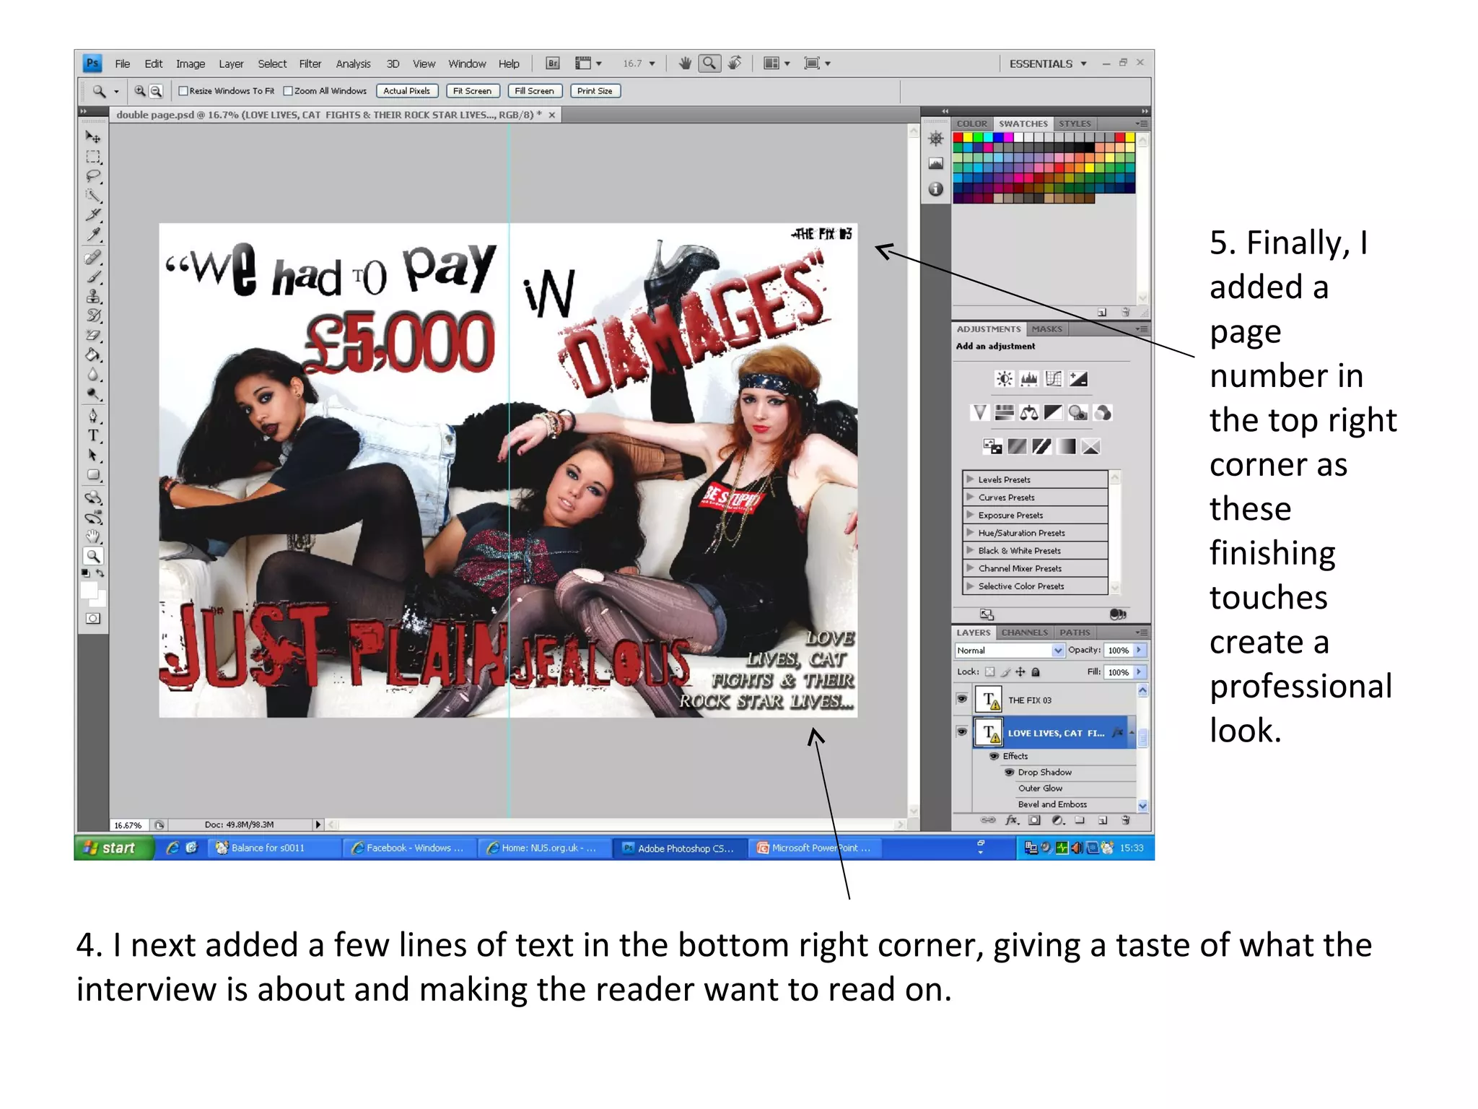Toggle lock all padlock
The image size is (1478, 1109).
(x=1036, y=671)
